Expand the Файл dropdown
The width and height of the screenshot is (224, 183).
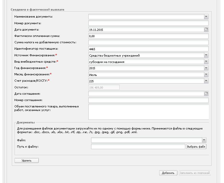pyautogui.click(x=204, y=140)
